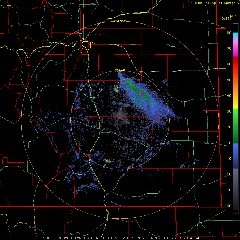Click the NEXLAB-College of DuPage title
240x240 pixels.
[214, 3]
